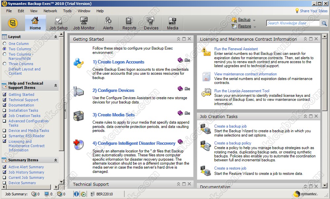Click in the Search Knowledge Base field

click(x=293, y=23)
